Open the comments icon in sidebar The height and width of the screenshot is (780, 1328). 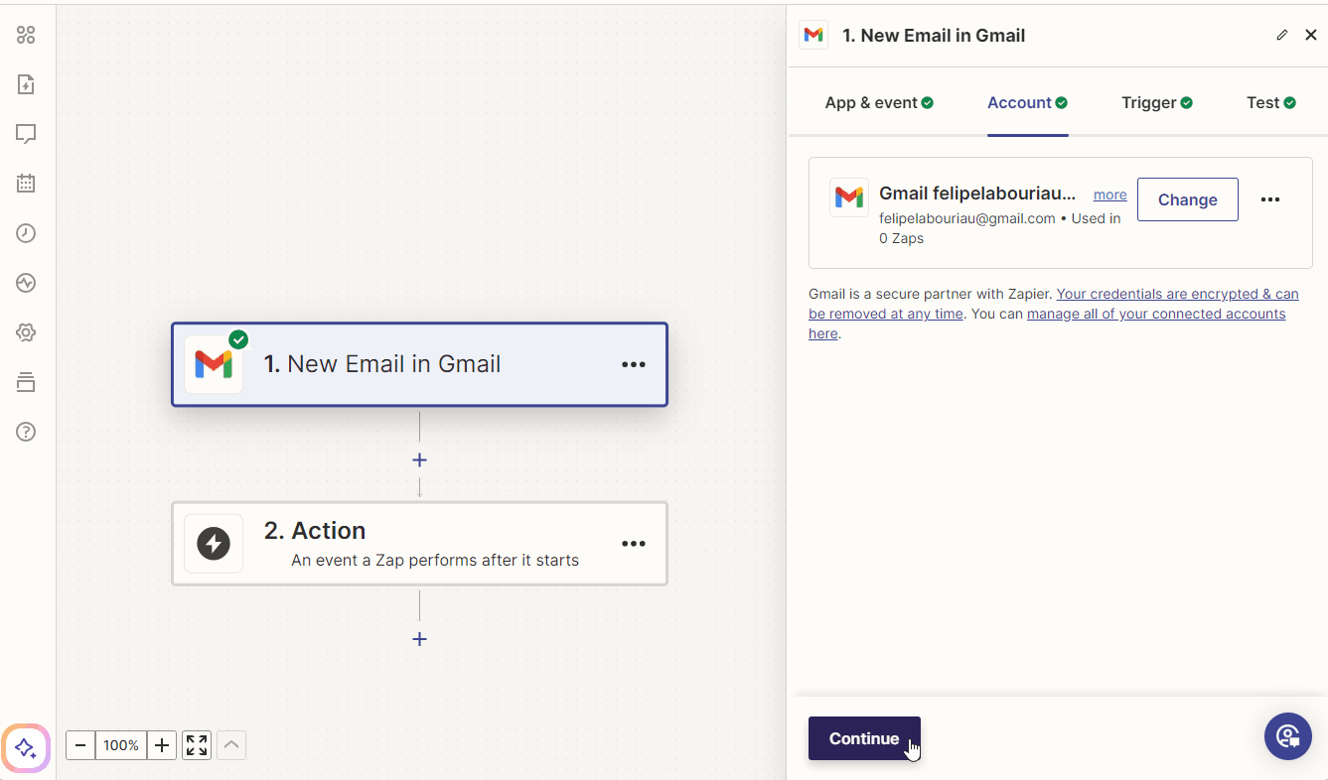(x=26, y=133)
